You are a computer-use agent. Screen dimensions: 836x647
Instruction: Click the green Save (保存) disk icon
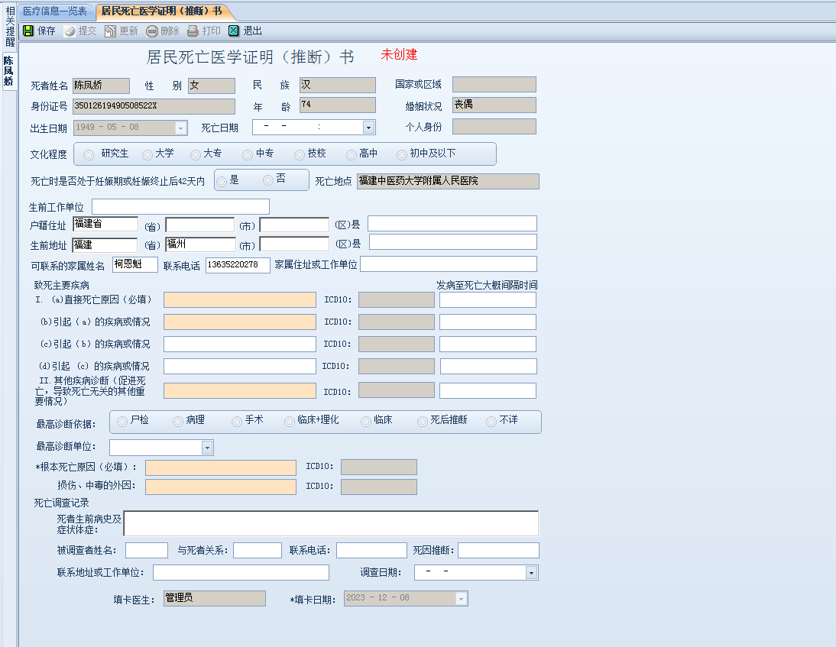point(28,31)
